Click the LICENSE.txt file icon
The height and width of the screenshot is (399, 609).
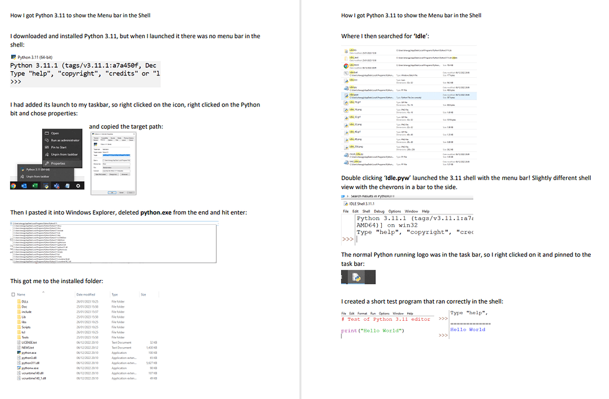(19, 343)
